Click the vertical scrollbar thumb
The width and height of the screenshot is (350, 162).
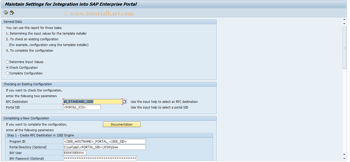tap(344, 48)
